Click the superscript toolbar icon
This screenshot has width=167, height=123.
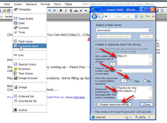coord(81,11)
